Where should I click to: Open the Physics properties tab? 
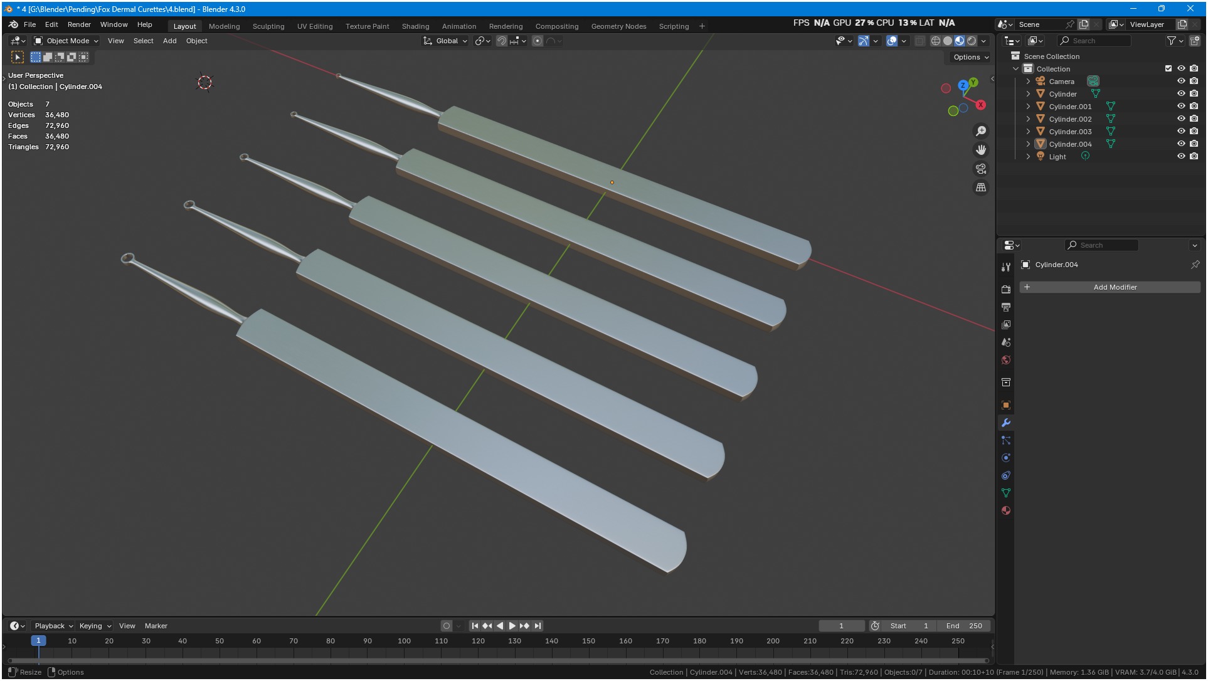coord(1006,458)
